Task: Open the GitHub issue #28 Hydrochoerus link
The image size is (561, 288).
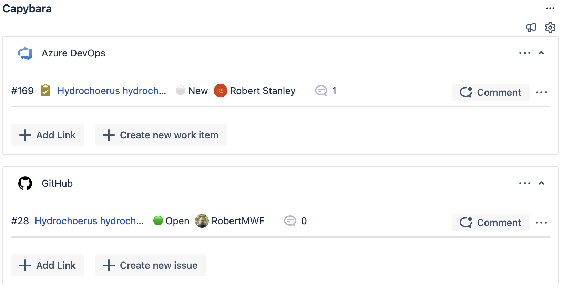Action: click(x=89, y=221)
